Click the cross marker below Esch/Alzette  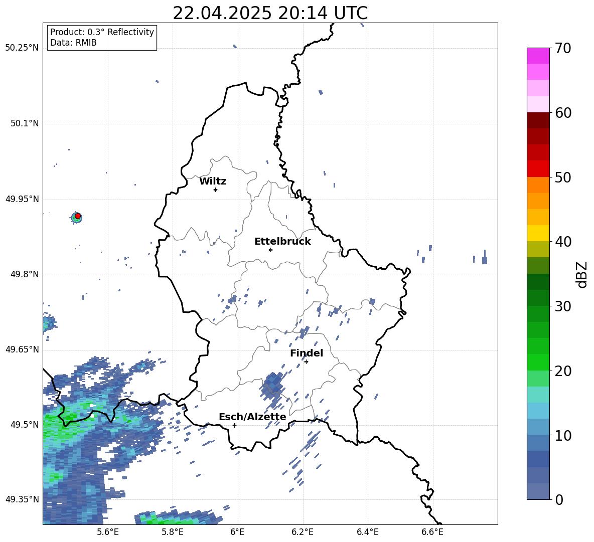click(x=234, y=425)
